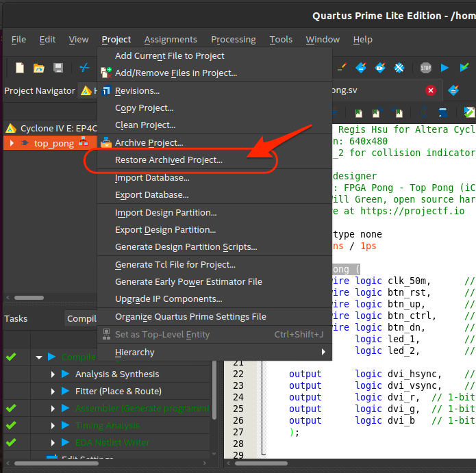Open the Processing menu
The image size is (476, 473).
coord(234,40)
